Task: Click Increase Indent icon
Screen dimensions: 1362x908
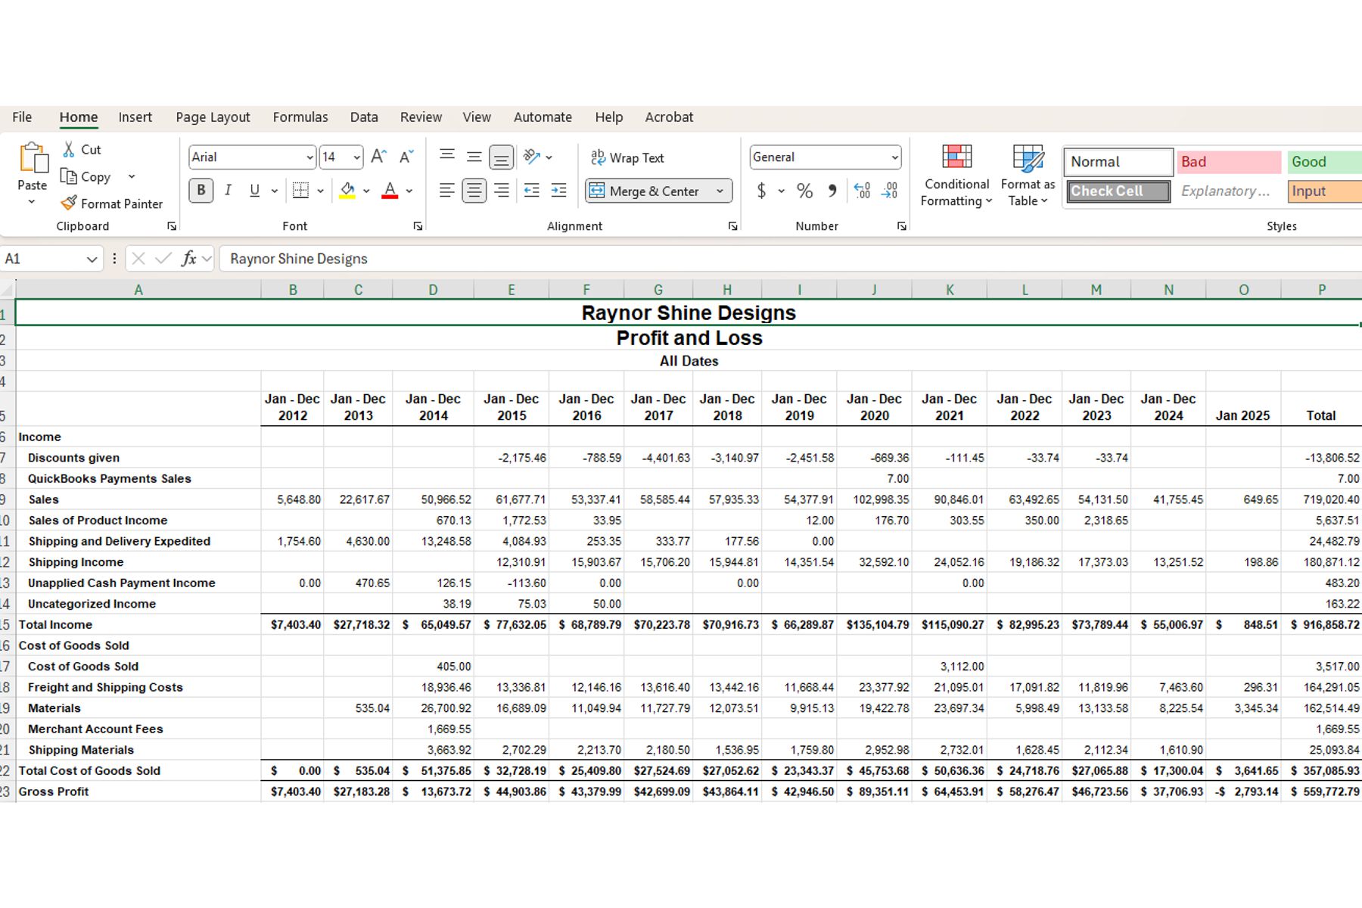Action: click(559, 191)
